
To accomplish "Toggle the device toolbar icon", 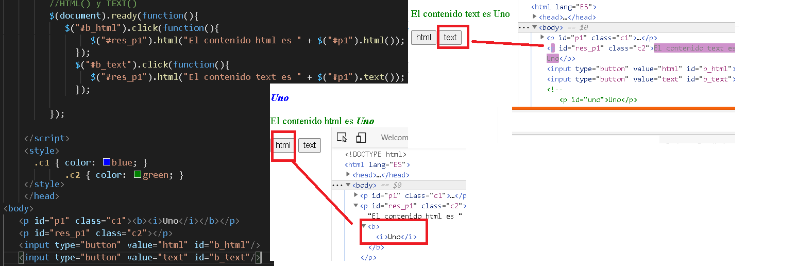I will pos(361,137).
